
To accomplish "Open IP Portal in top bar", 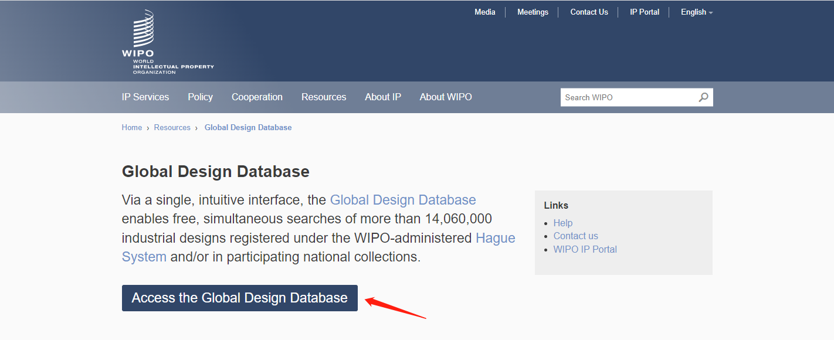I will coord(644,12).
